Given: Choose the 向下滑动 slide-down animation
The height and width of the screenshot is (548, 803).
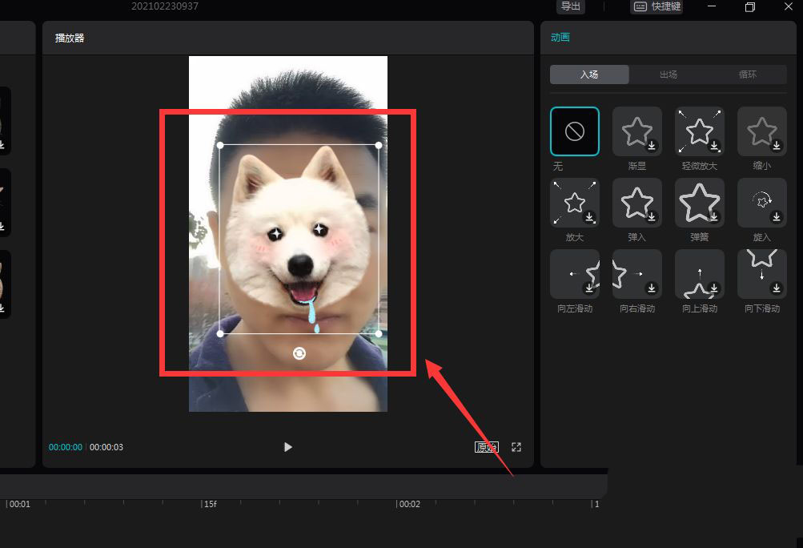Looking at the screenshot, I should (761, 274).
